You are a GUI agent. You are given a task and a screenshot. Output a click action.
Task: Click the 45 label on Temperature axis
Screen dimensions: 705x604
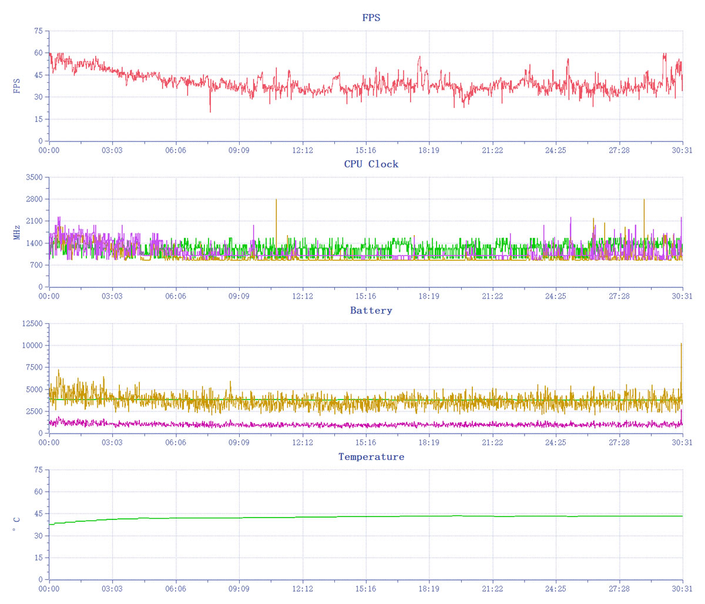pos(38,514)
